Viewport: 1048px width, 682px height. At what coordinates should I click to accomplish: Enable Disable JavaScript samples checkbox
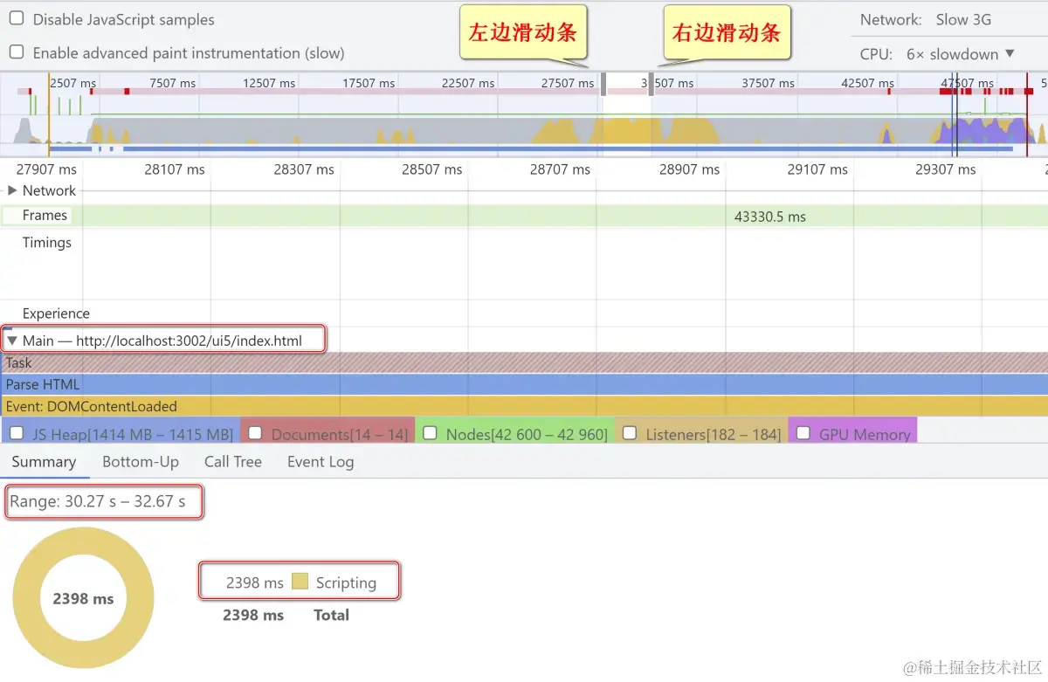pyautogui.click(x=17, y=18)
